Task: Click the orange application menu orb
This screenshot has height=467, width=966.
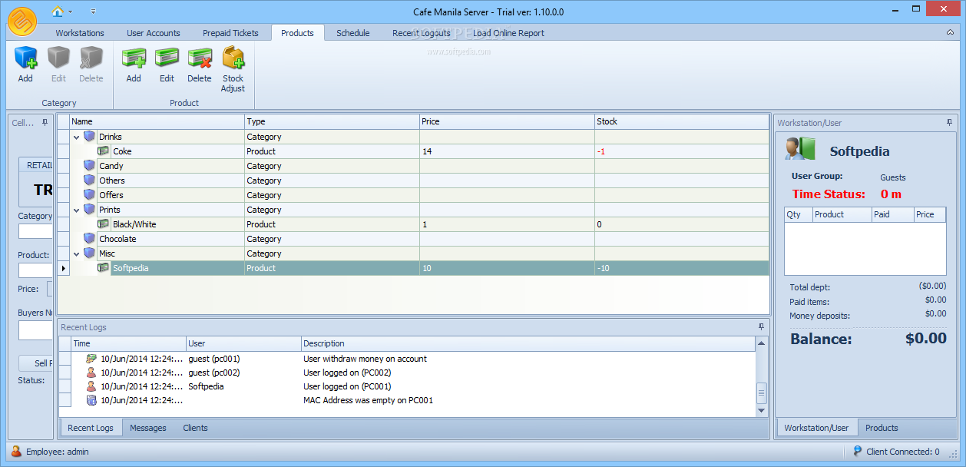Action: (x=22, y=21)
